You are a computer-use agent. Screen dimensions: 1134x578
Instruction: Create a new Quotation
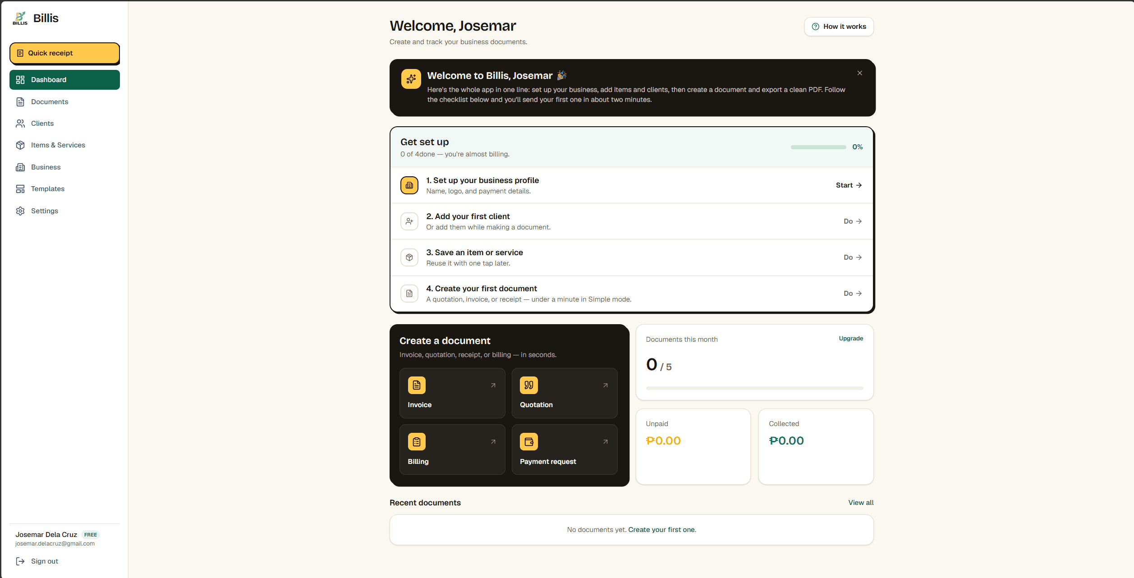coord(564,393)
